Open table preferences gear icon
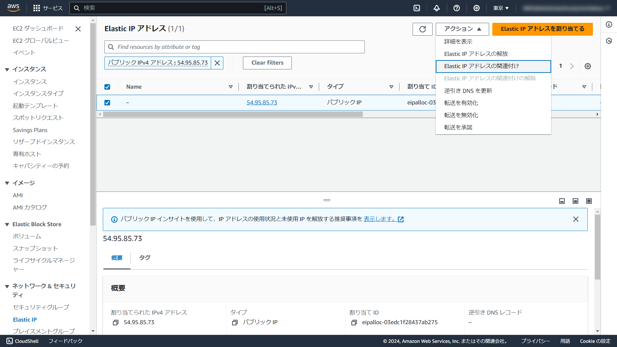 (x=587, y=66)
